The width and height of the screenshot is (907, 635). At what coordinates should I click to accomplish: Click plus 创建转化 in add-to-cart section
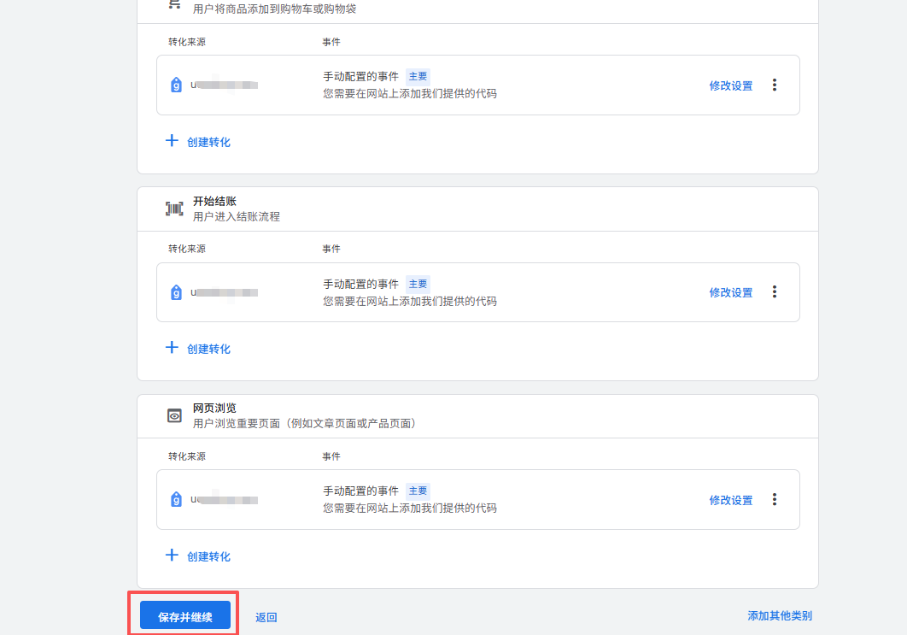197,142
